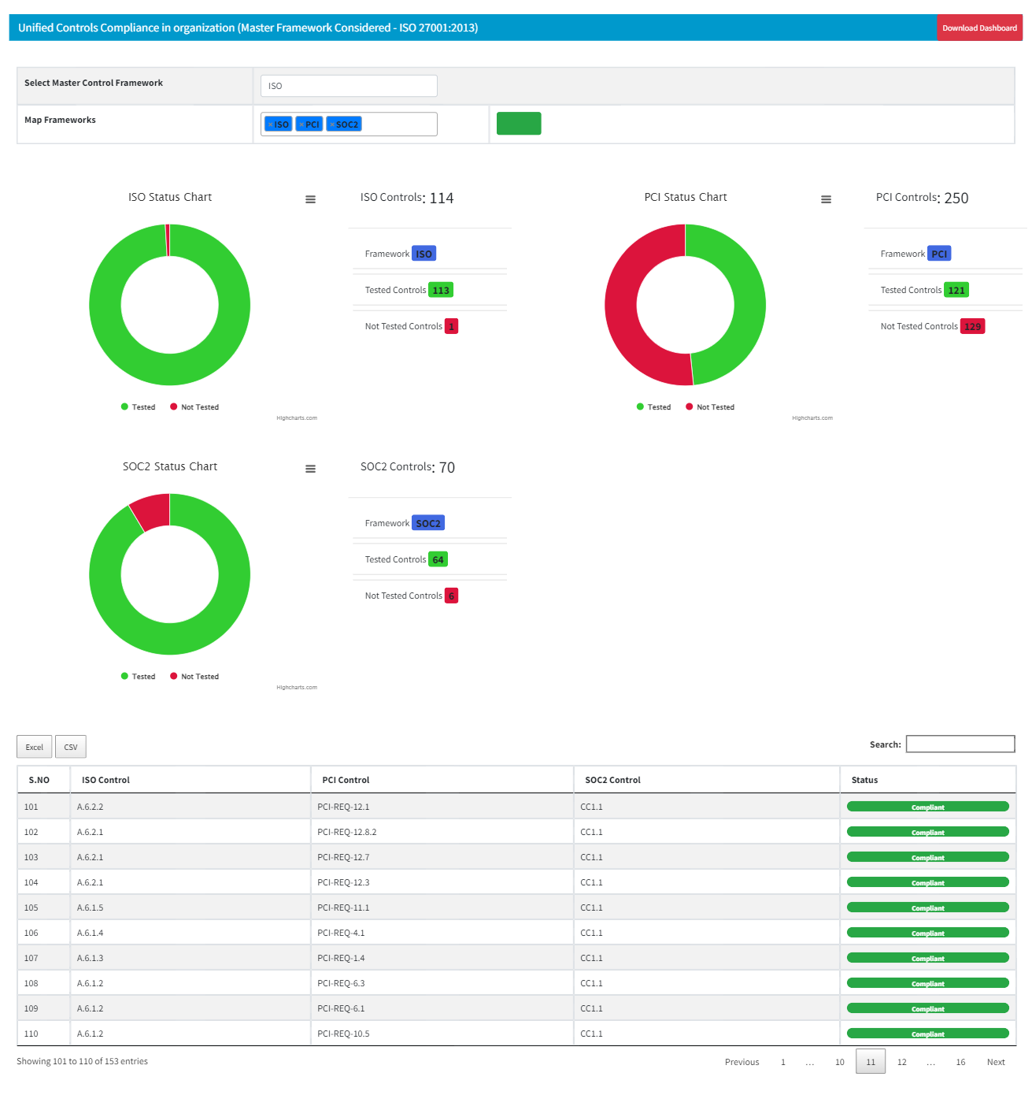Expand pagination ellipsis after page 12

coord(931,1062)
